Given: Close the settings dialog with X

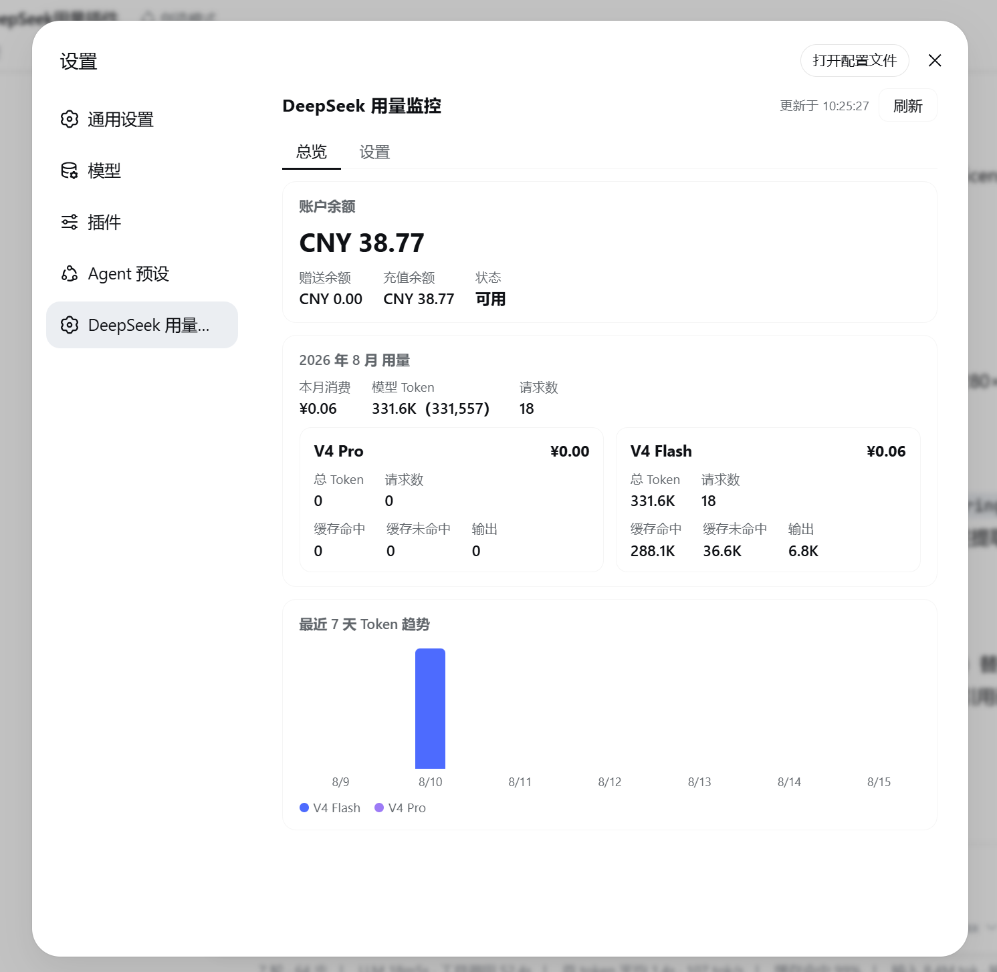Looking at the screenshot, I should tap(935, 61).
